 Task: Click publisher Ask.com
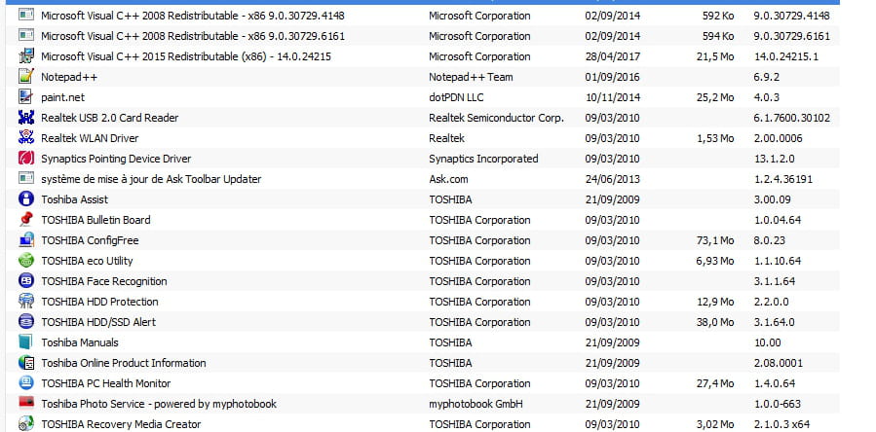tap(448, 179)
